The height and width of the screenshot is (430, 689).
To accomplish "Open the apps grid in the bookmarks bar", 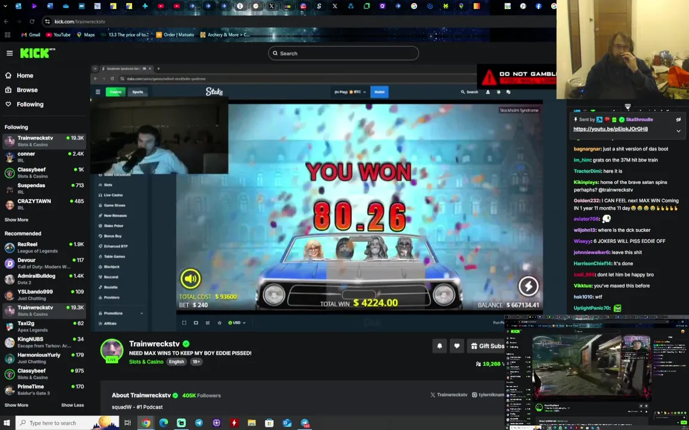I will 7,35.
